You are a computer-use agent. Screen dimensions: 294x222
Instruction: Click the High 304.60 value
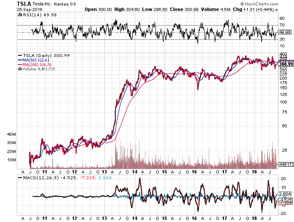pyautogui.click(x=127, y=9)
